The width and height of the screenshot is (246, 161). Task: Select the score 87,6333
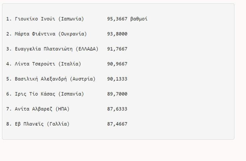point(117,109)
